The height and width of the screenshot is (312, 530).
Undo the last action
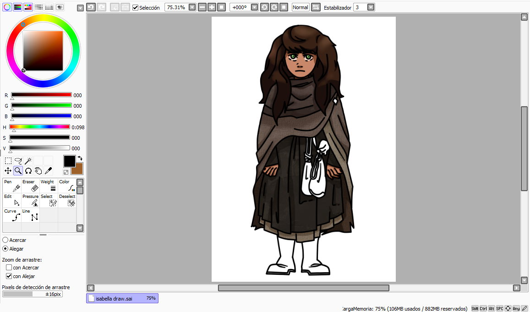[91, 7]
